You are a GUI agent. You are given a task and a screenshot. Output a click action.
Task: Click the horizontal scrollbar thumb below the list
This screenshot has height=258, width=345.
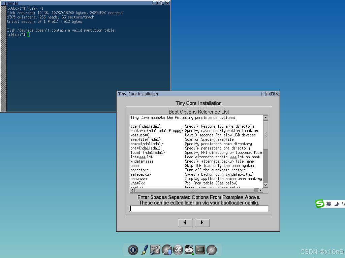click(x=194, y=190)
